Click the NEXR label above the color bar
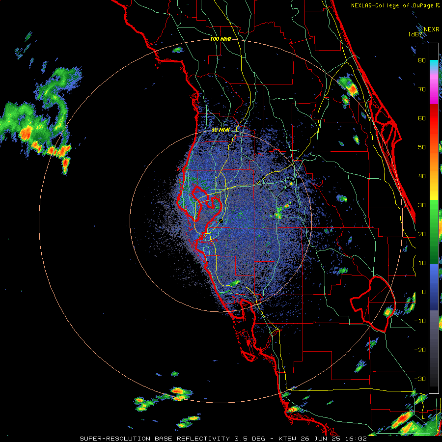 (432, 29)
